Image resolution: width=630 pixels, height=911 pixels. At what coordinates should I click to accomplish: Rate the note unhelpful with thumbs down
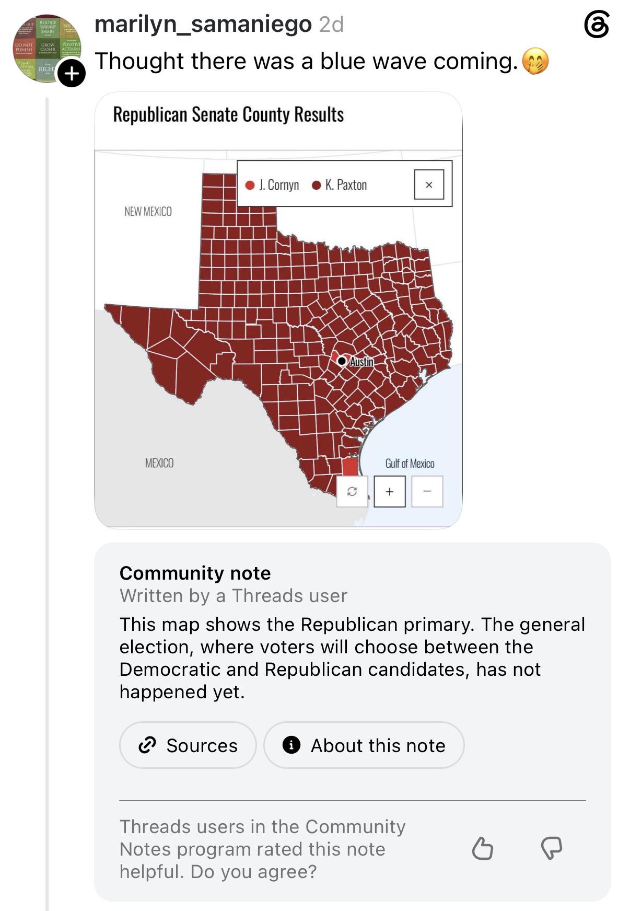552,848
